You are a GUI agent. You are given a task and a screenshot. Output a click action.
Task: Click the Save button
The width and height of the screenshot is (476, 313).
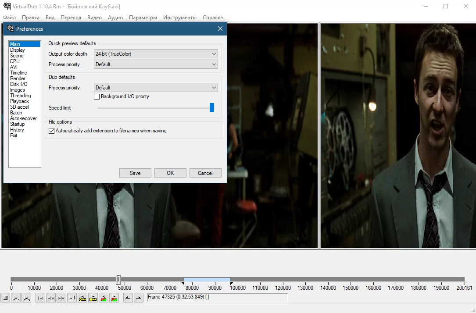[x=135, y=173]
